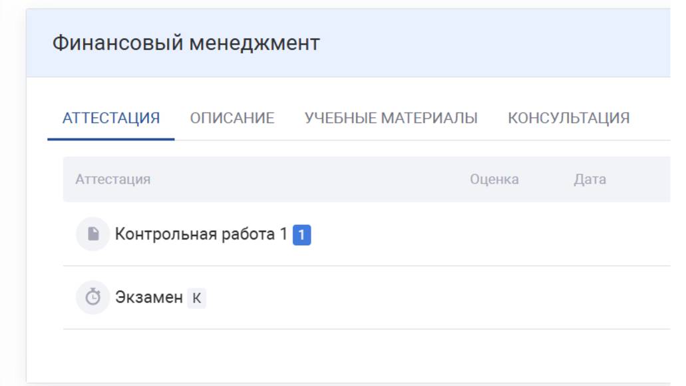This screenshot has width=686, height=386.
Task: Click the gray "К" badge next to Экзамен
Action: 196,298
